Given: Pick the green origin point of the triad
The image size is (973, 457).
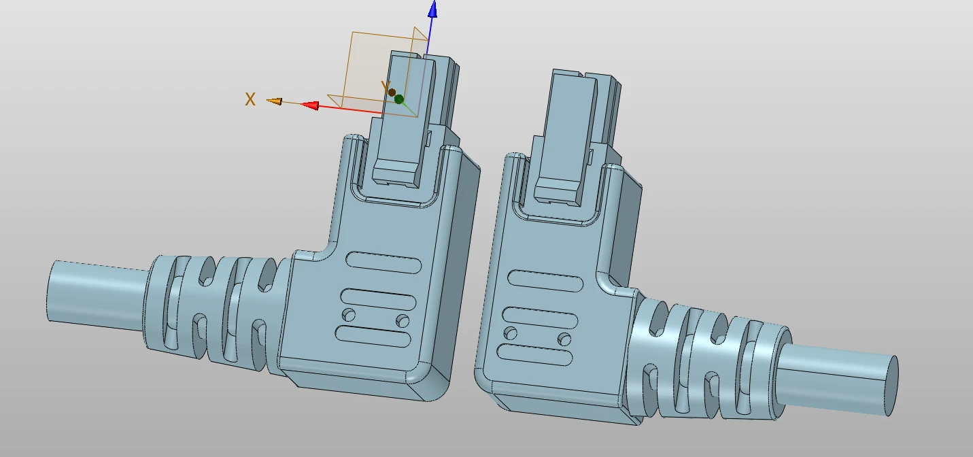Looking at the screenshot, I should 399,99.
